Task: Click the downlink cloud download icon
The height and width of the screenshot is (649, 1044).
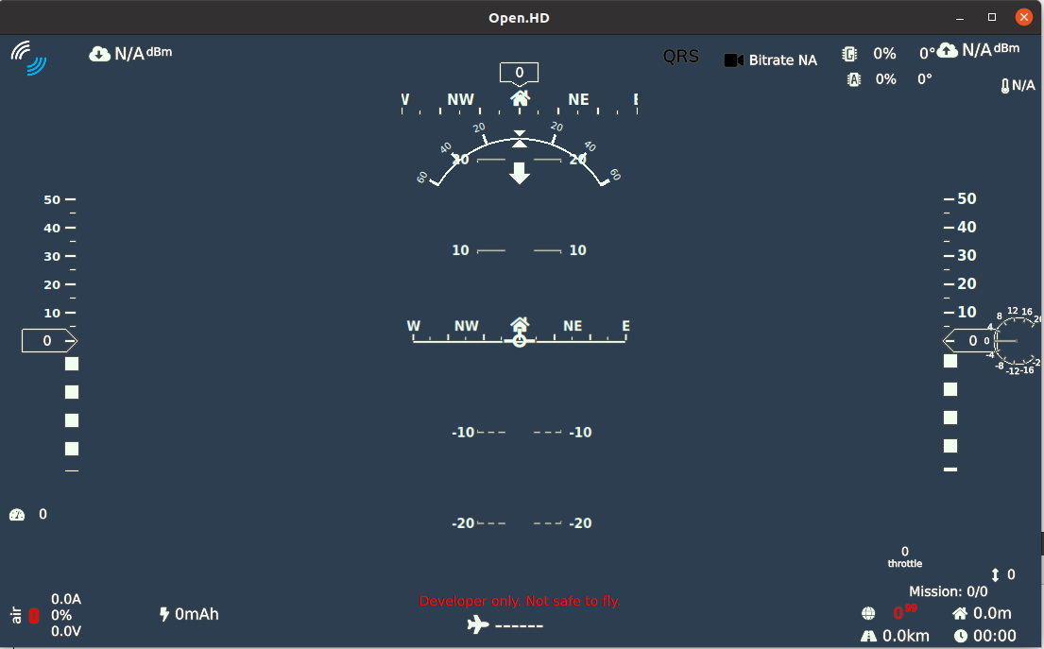Action: pyautogui.click(x=100, y=54)
